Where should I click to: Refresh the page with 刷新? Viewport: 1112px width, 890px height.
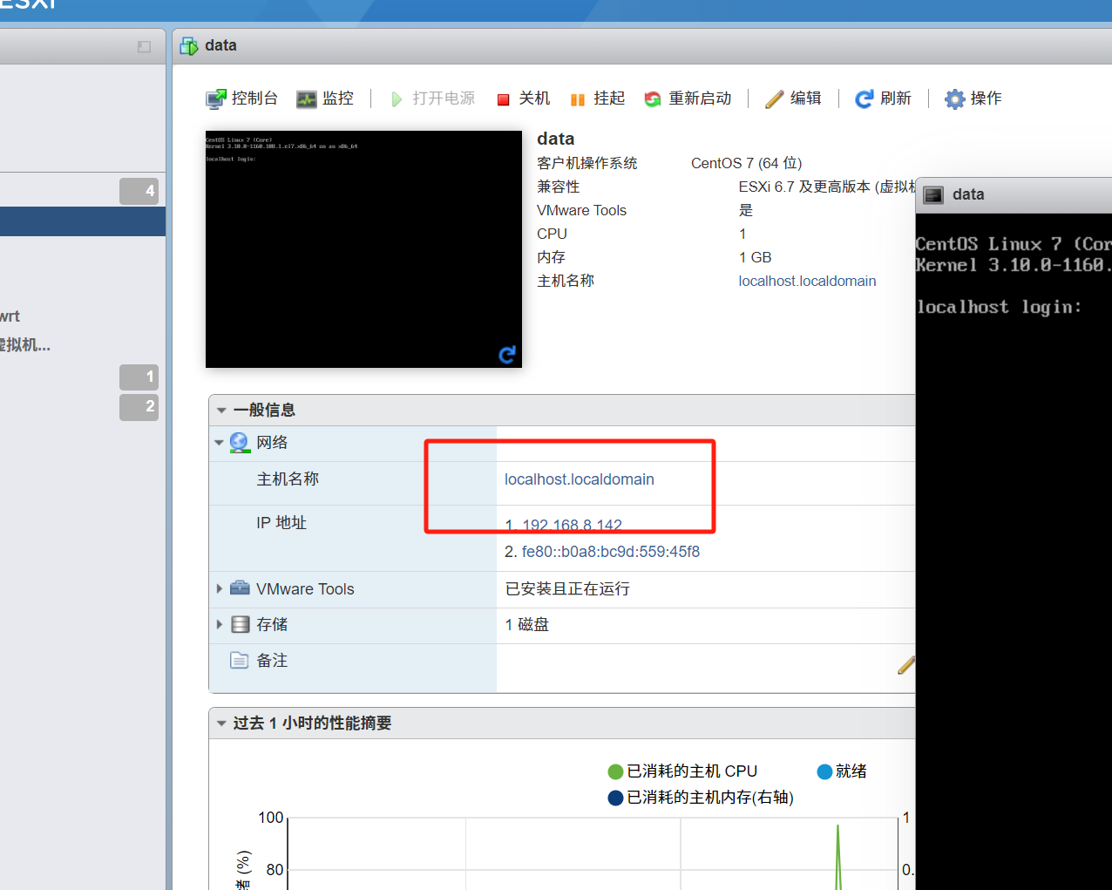tap(883, 99)
